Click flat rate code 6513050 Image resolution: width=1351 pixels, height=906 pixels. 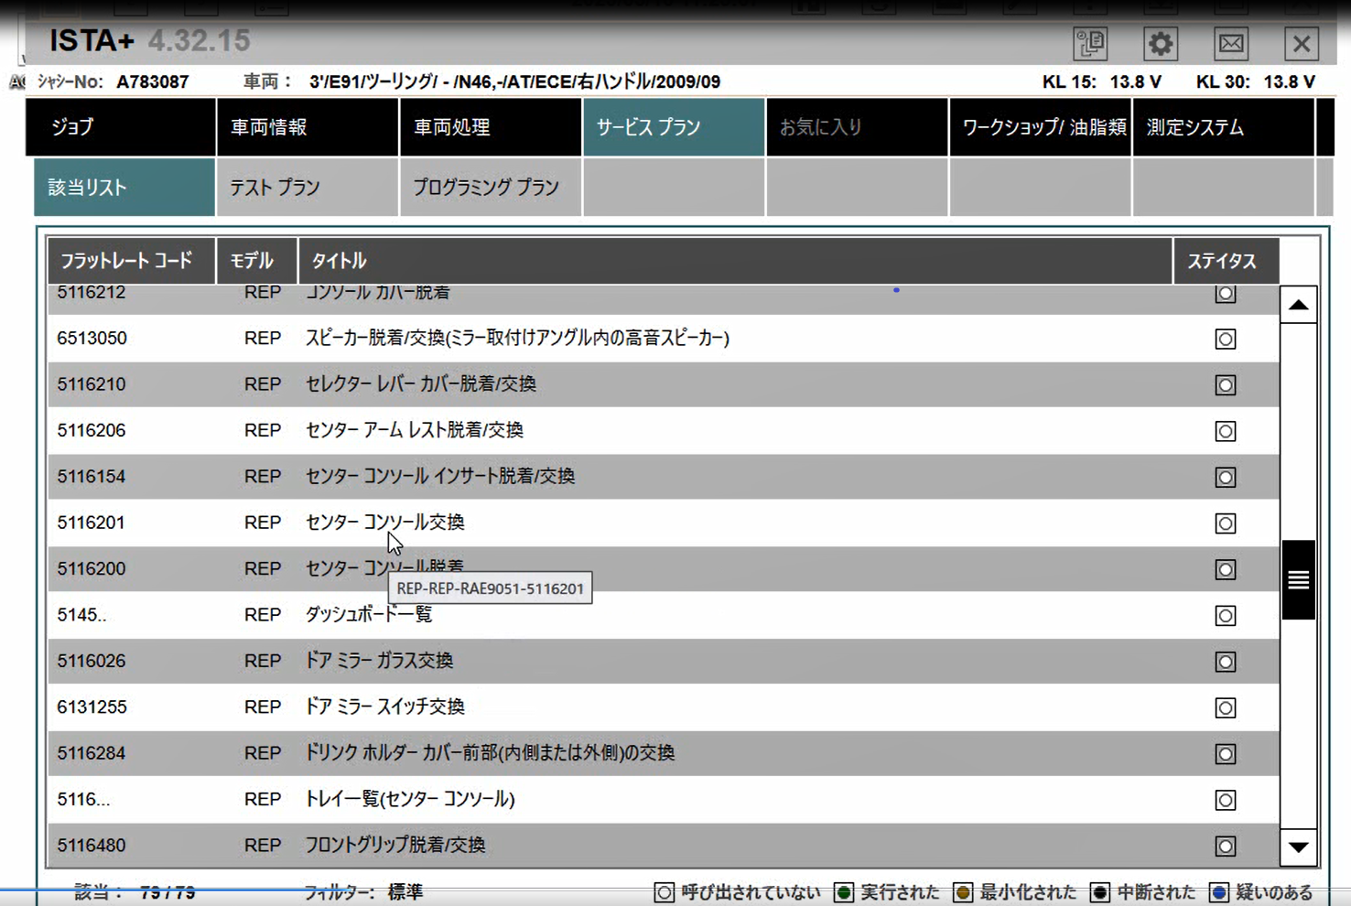pyautogui.click(x=92, y=339)
